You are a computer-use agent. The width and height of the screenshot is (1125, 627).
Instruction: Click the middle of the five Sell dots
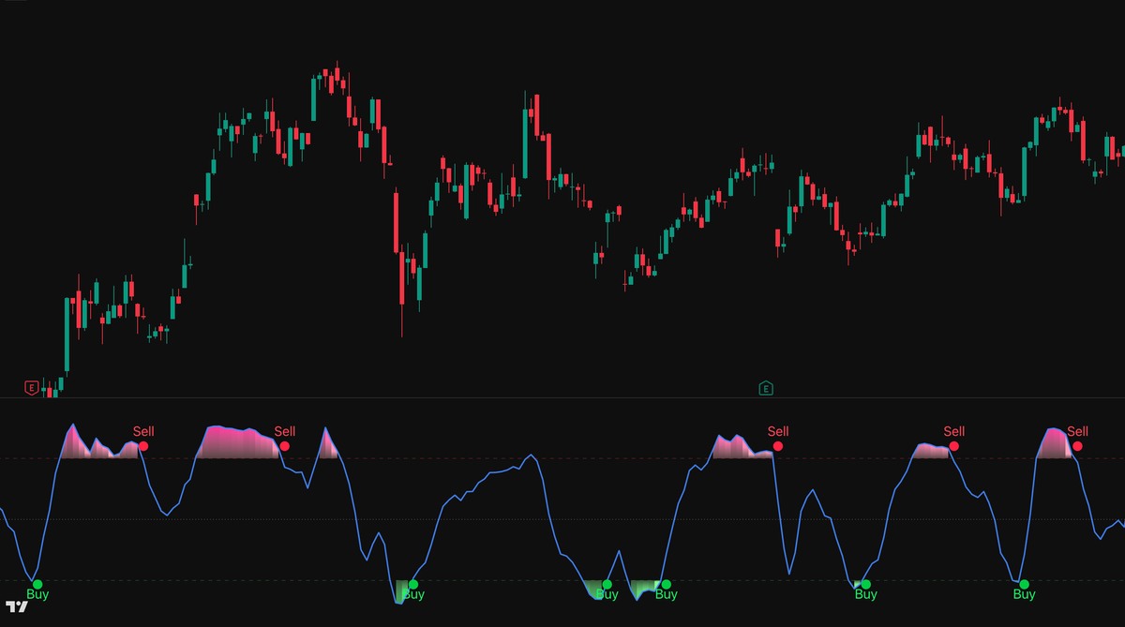point(778,446)
